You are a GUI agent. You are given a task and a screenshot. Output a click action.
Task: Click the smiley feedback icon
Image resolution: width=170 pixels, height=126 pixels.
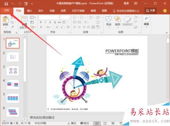[165, 11]
